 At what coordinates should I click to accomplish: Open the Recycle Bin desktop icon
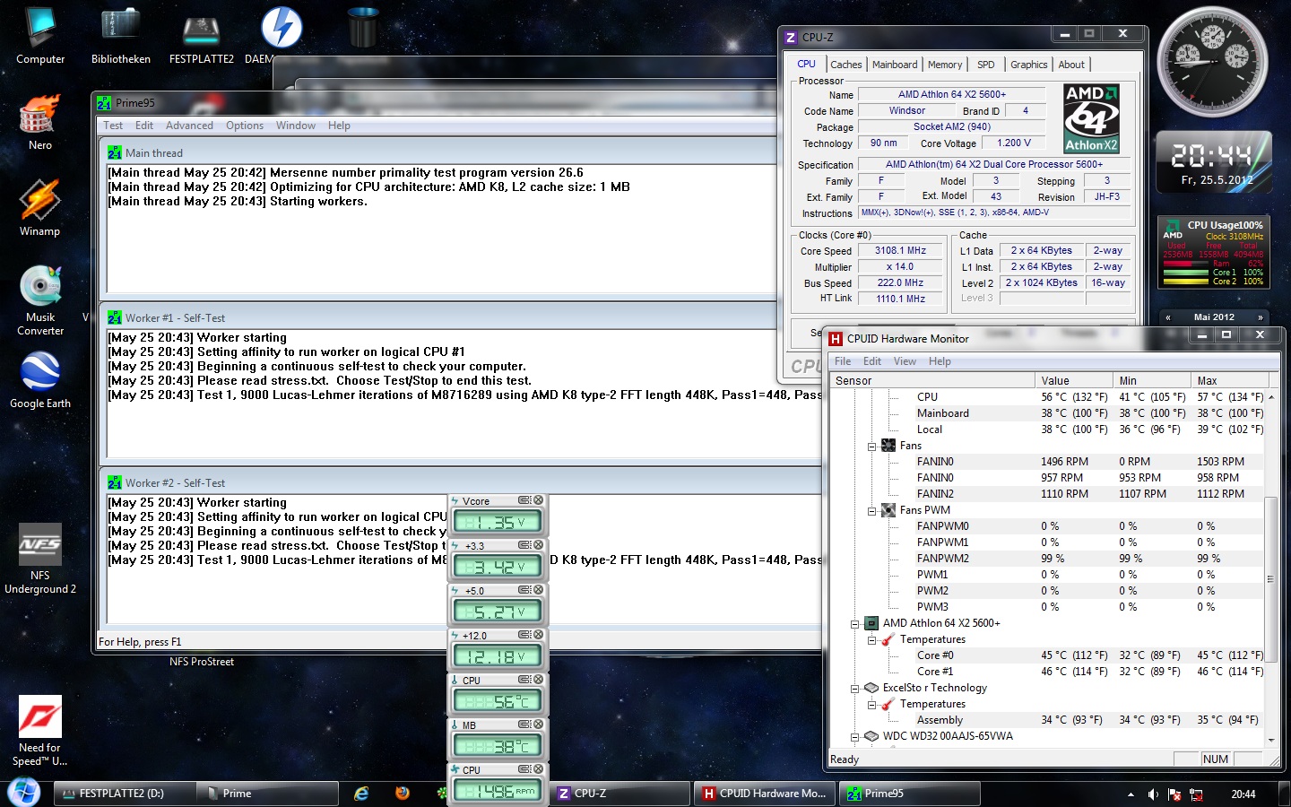click(x=362, y=27)
